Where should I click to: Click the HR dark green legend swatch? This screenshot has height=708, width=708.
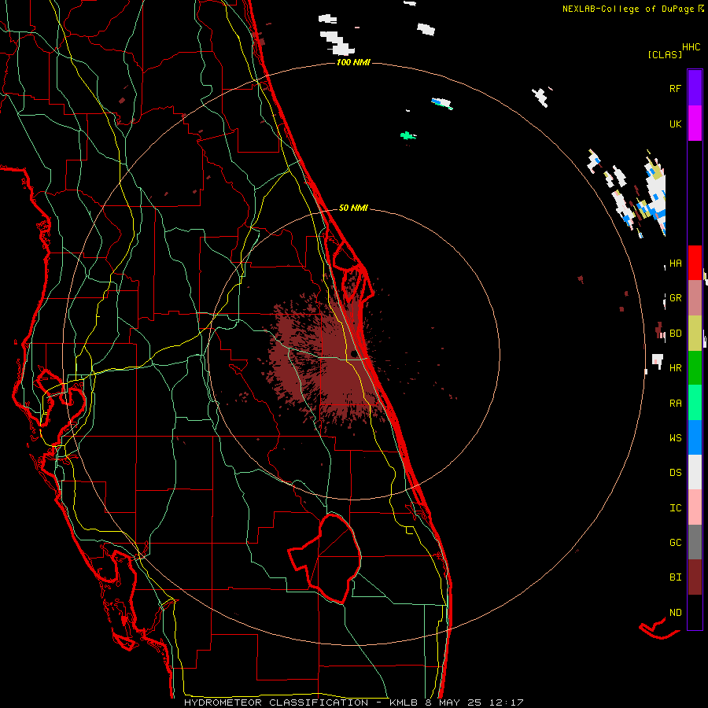[x=695, y=368]
